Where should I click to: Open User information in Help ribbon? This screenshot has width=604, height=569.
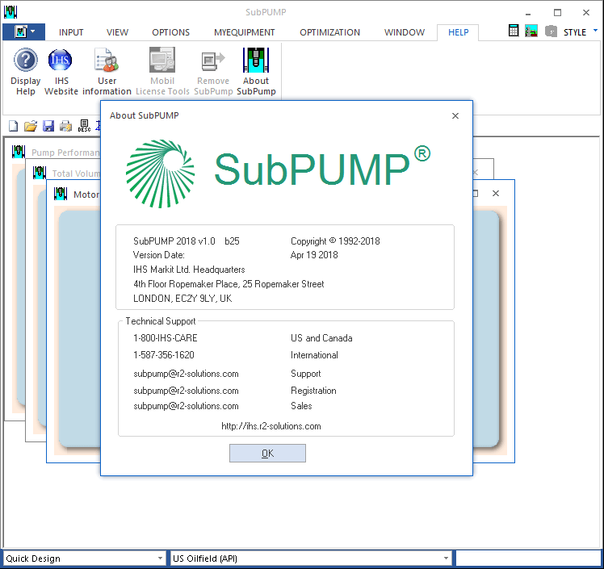coord(107,60)
